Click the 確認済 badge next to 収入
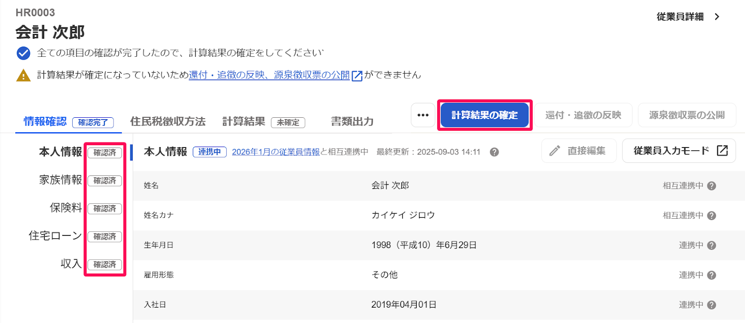Viewport: 745px width, 323px height. (x=105, y=264)
